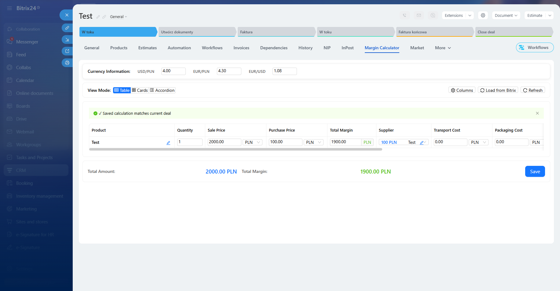The width and height of the screenshot is (560, 291).
Task: Open the chat icon in the header
Action: pos(433,15)
